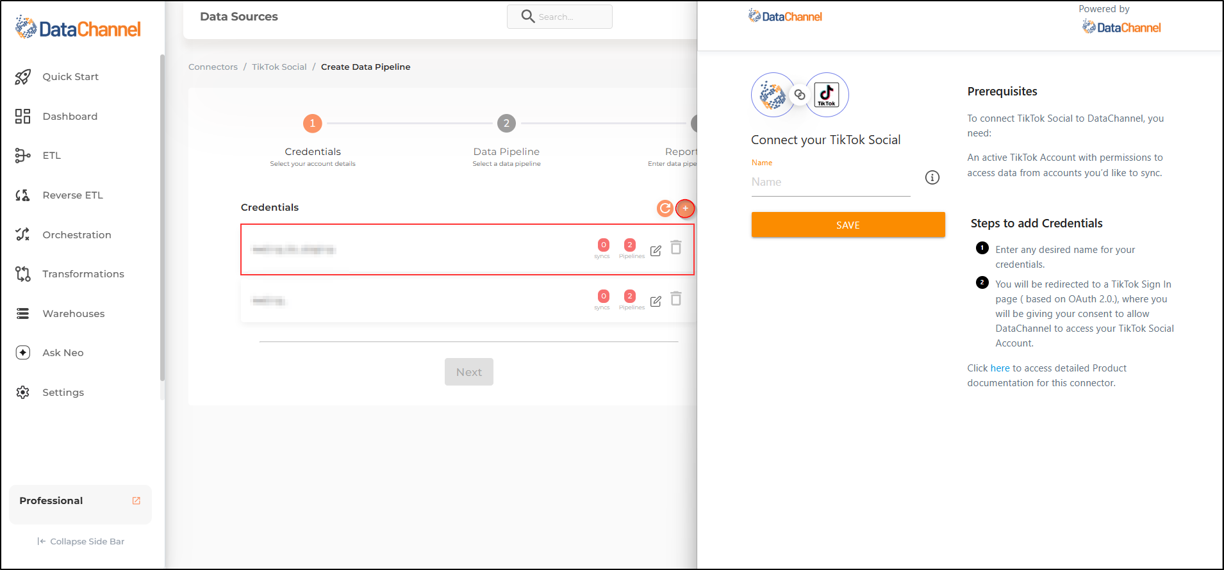Click the SAVE button

[848, 225]
